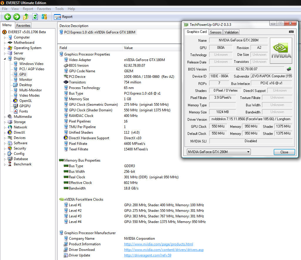
Task: Select the GPGPU tree item
Action: (x=25, y=106)
